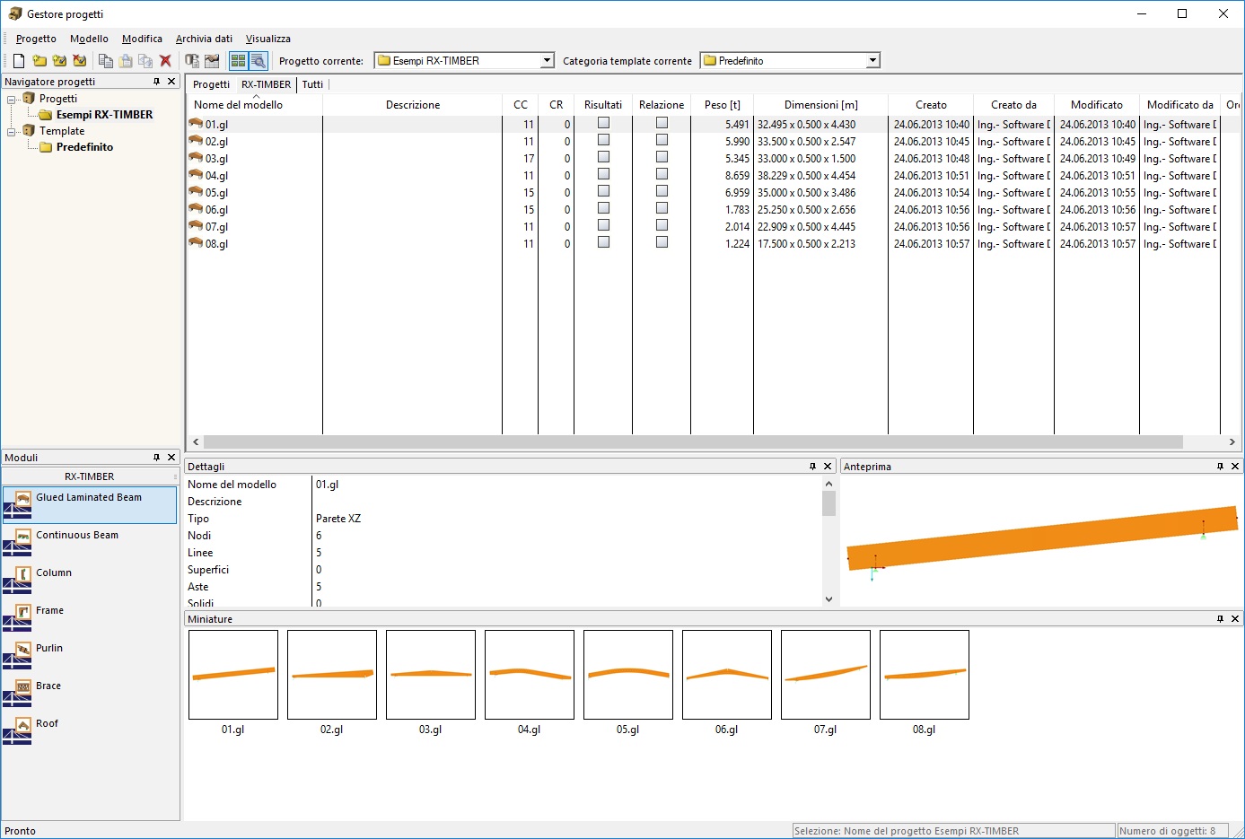Open the Archivia dati menu
Screen dimensions: 1245x839
click(x=204, y=39)
